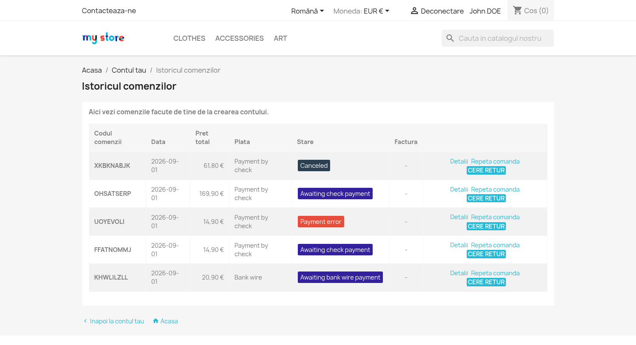View Detalii for order KHWLILZLL

pyautogui.click(x=459, y=273)
